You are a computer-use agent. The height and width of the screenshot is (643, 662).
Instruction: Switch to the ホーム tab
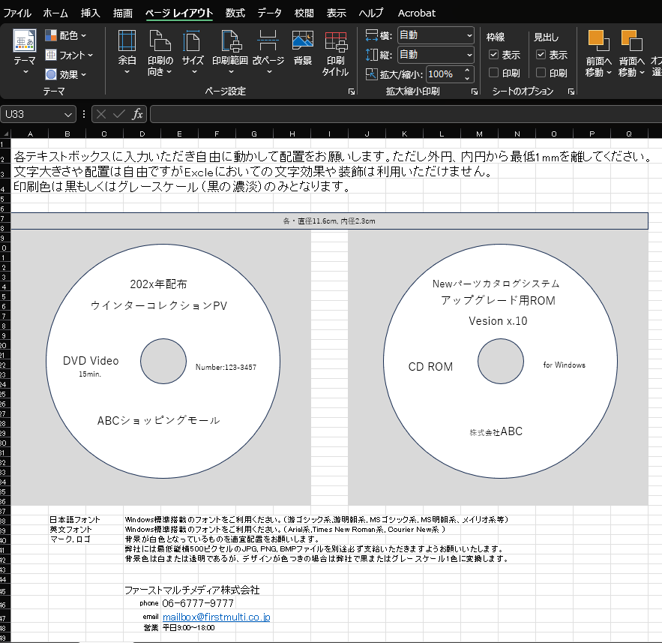click(55, 13)
